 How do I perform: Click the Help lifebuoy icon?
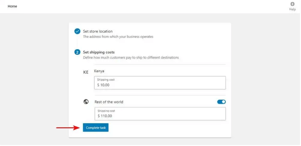tap(292, 4)
